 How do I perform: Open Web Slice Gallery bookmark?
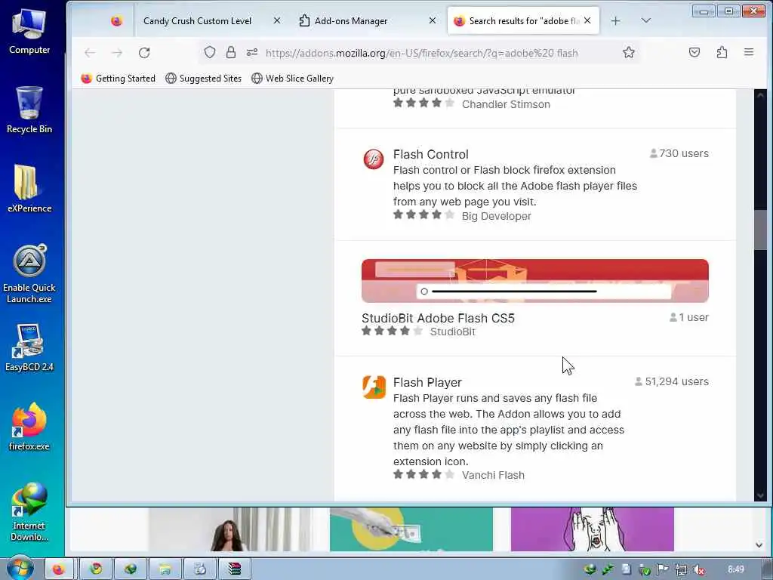point(293,79)
